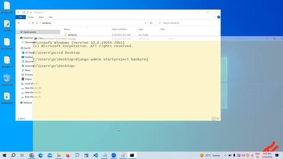The width and height of the screenshot is (283, 159).
Task: Open the blue round taskbar app
Action: [114, 155]
